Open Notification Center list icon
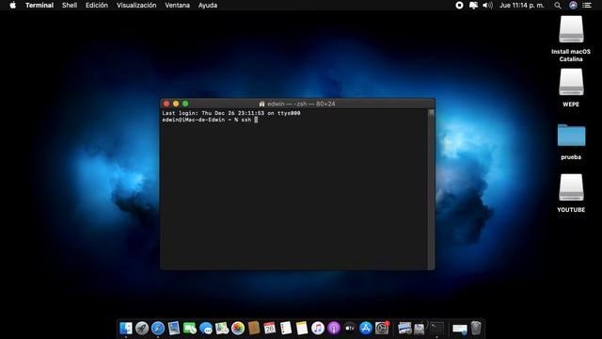Viewport: 602px width, 339px height. pyautogui.click(x=587, y=5)
